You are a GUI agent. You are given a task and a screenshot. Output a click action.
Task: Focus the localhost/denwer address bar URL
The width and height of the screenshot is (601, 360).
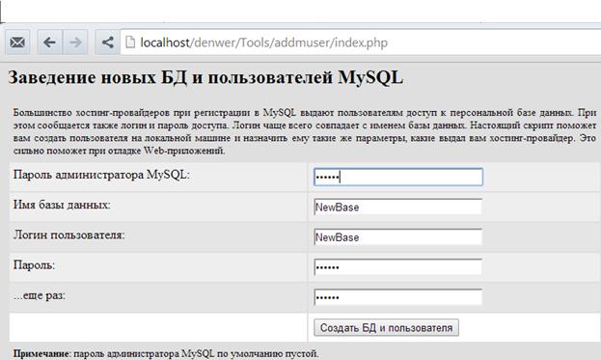point(263,42)
